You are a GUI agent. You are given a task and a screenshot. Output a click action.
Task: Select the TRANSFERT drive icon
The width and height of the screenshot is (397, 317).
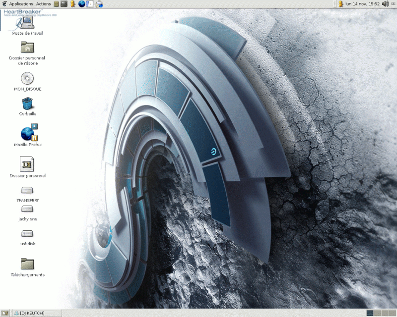click(x=27, y=190)
